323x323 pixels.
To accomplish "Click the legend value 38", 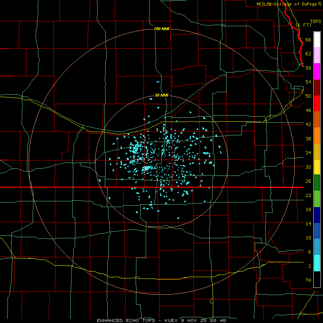I will tap(308, 139).
